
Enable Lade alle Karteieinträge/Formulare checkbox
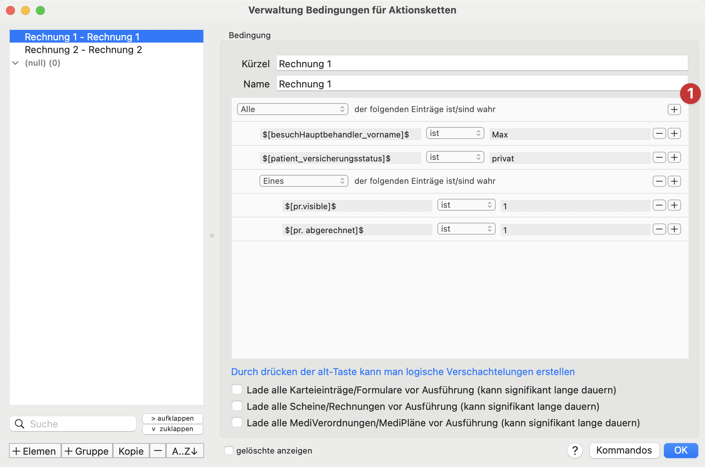[237, 390]
